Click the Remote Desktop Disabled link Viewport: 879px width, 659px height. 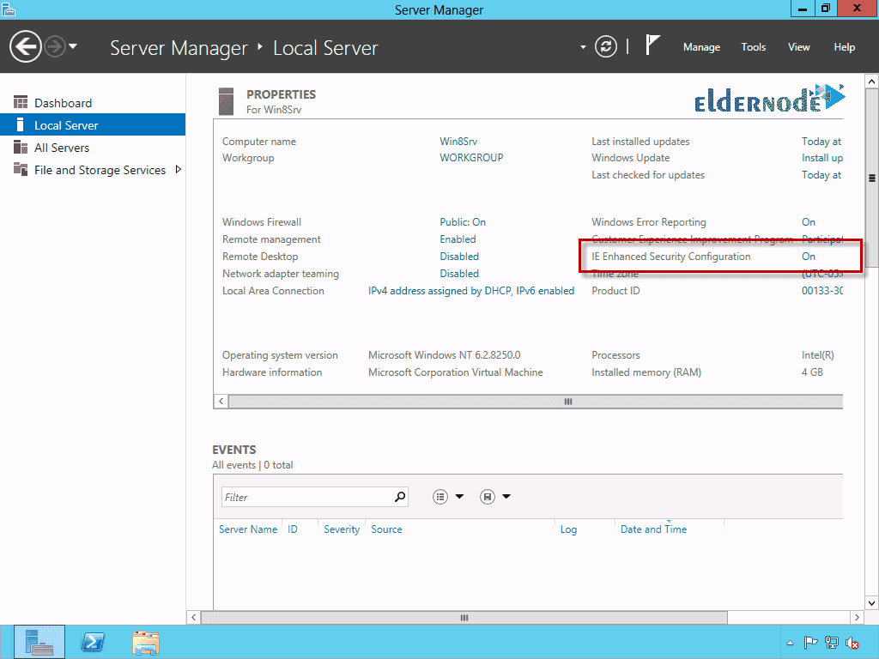point(459,256)
